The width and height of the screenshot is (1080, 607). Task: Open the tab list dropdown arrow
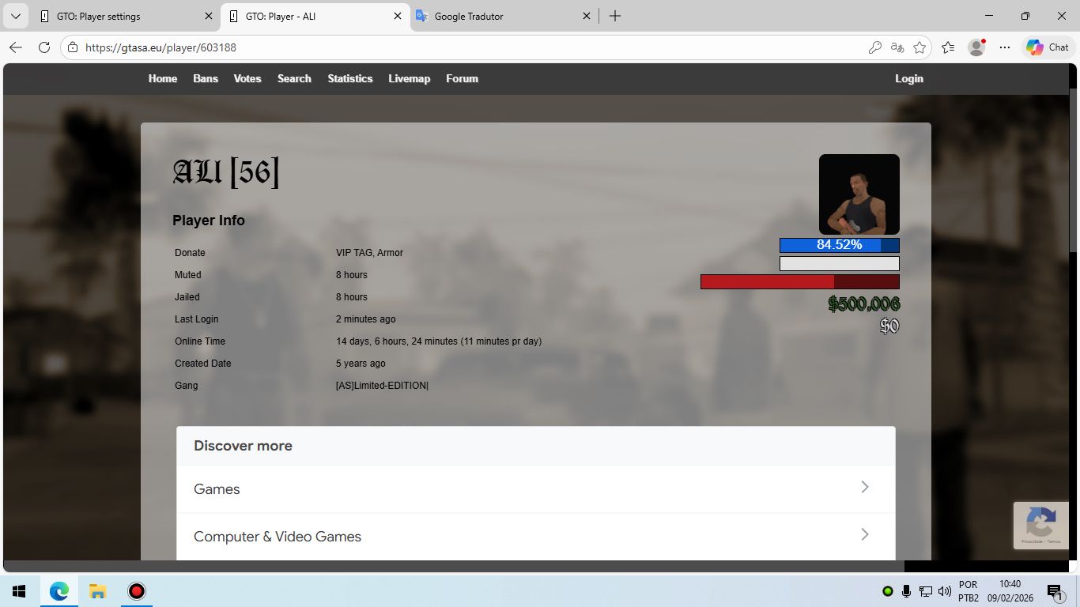15,16
